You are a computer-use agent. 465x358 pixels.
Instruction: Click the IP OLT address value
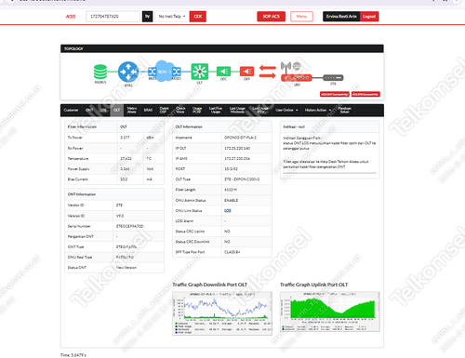[237, 148]
